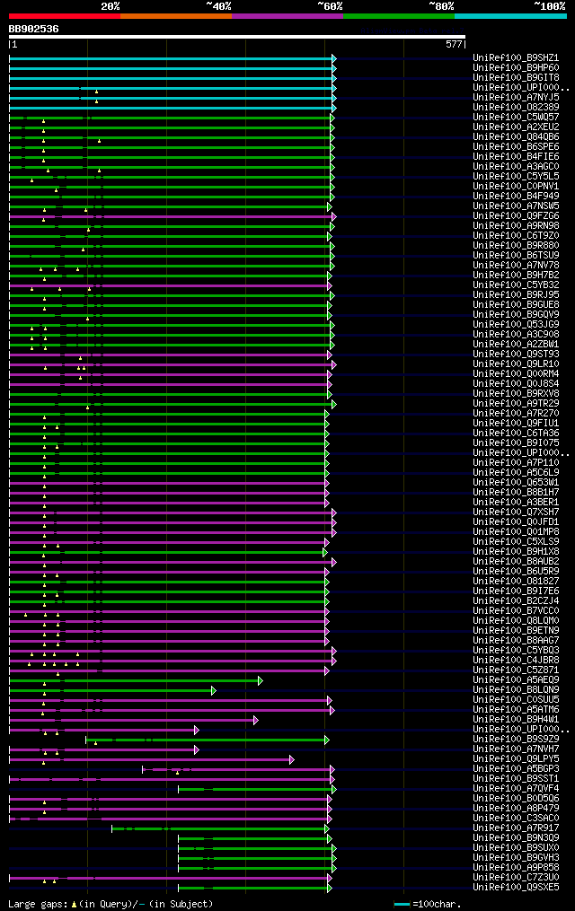Open hit UniRef100_B9GIT8

tap(516, 78)
